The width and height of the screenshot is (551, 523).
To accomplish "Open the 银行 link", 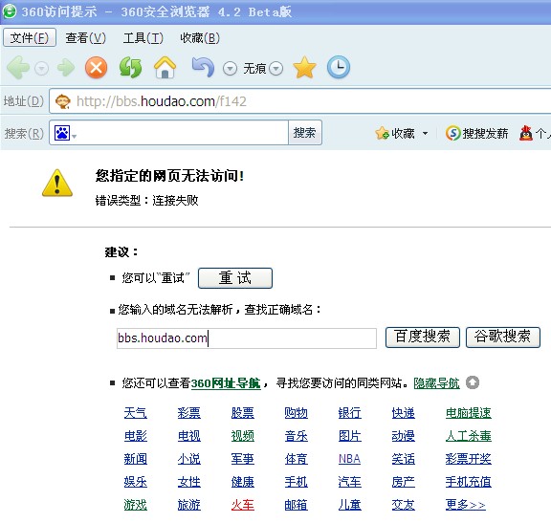I will (x=350, y=413).
